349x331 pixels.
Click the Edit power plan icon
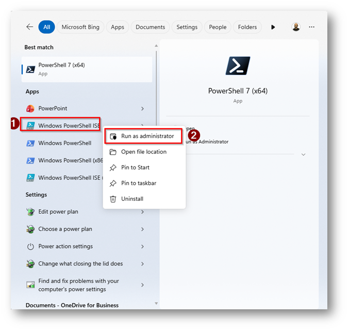pyautogui.click(x=30, y=212)
